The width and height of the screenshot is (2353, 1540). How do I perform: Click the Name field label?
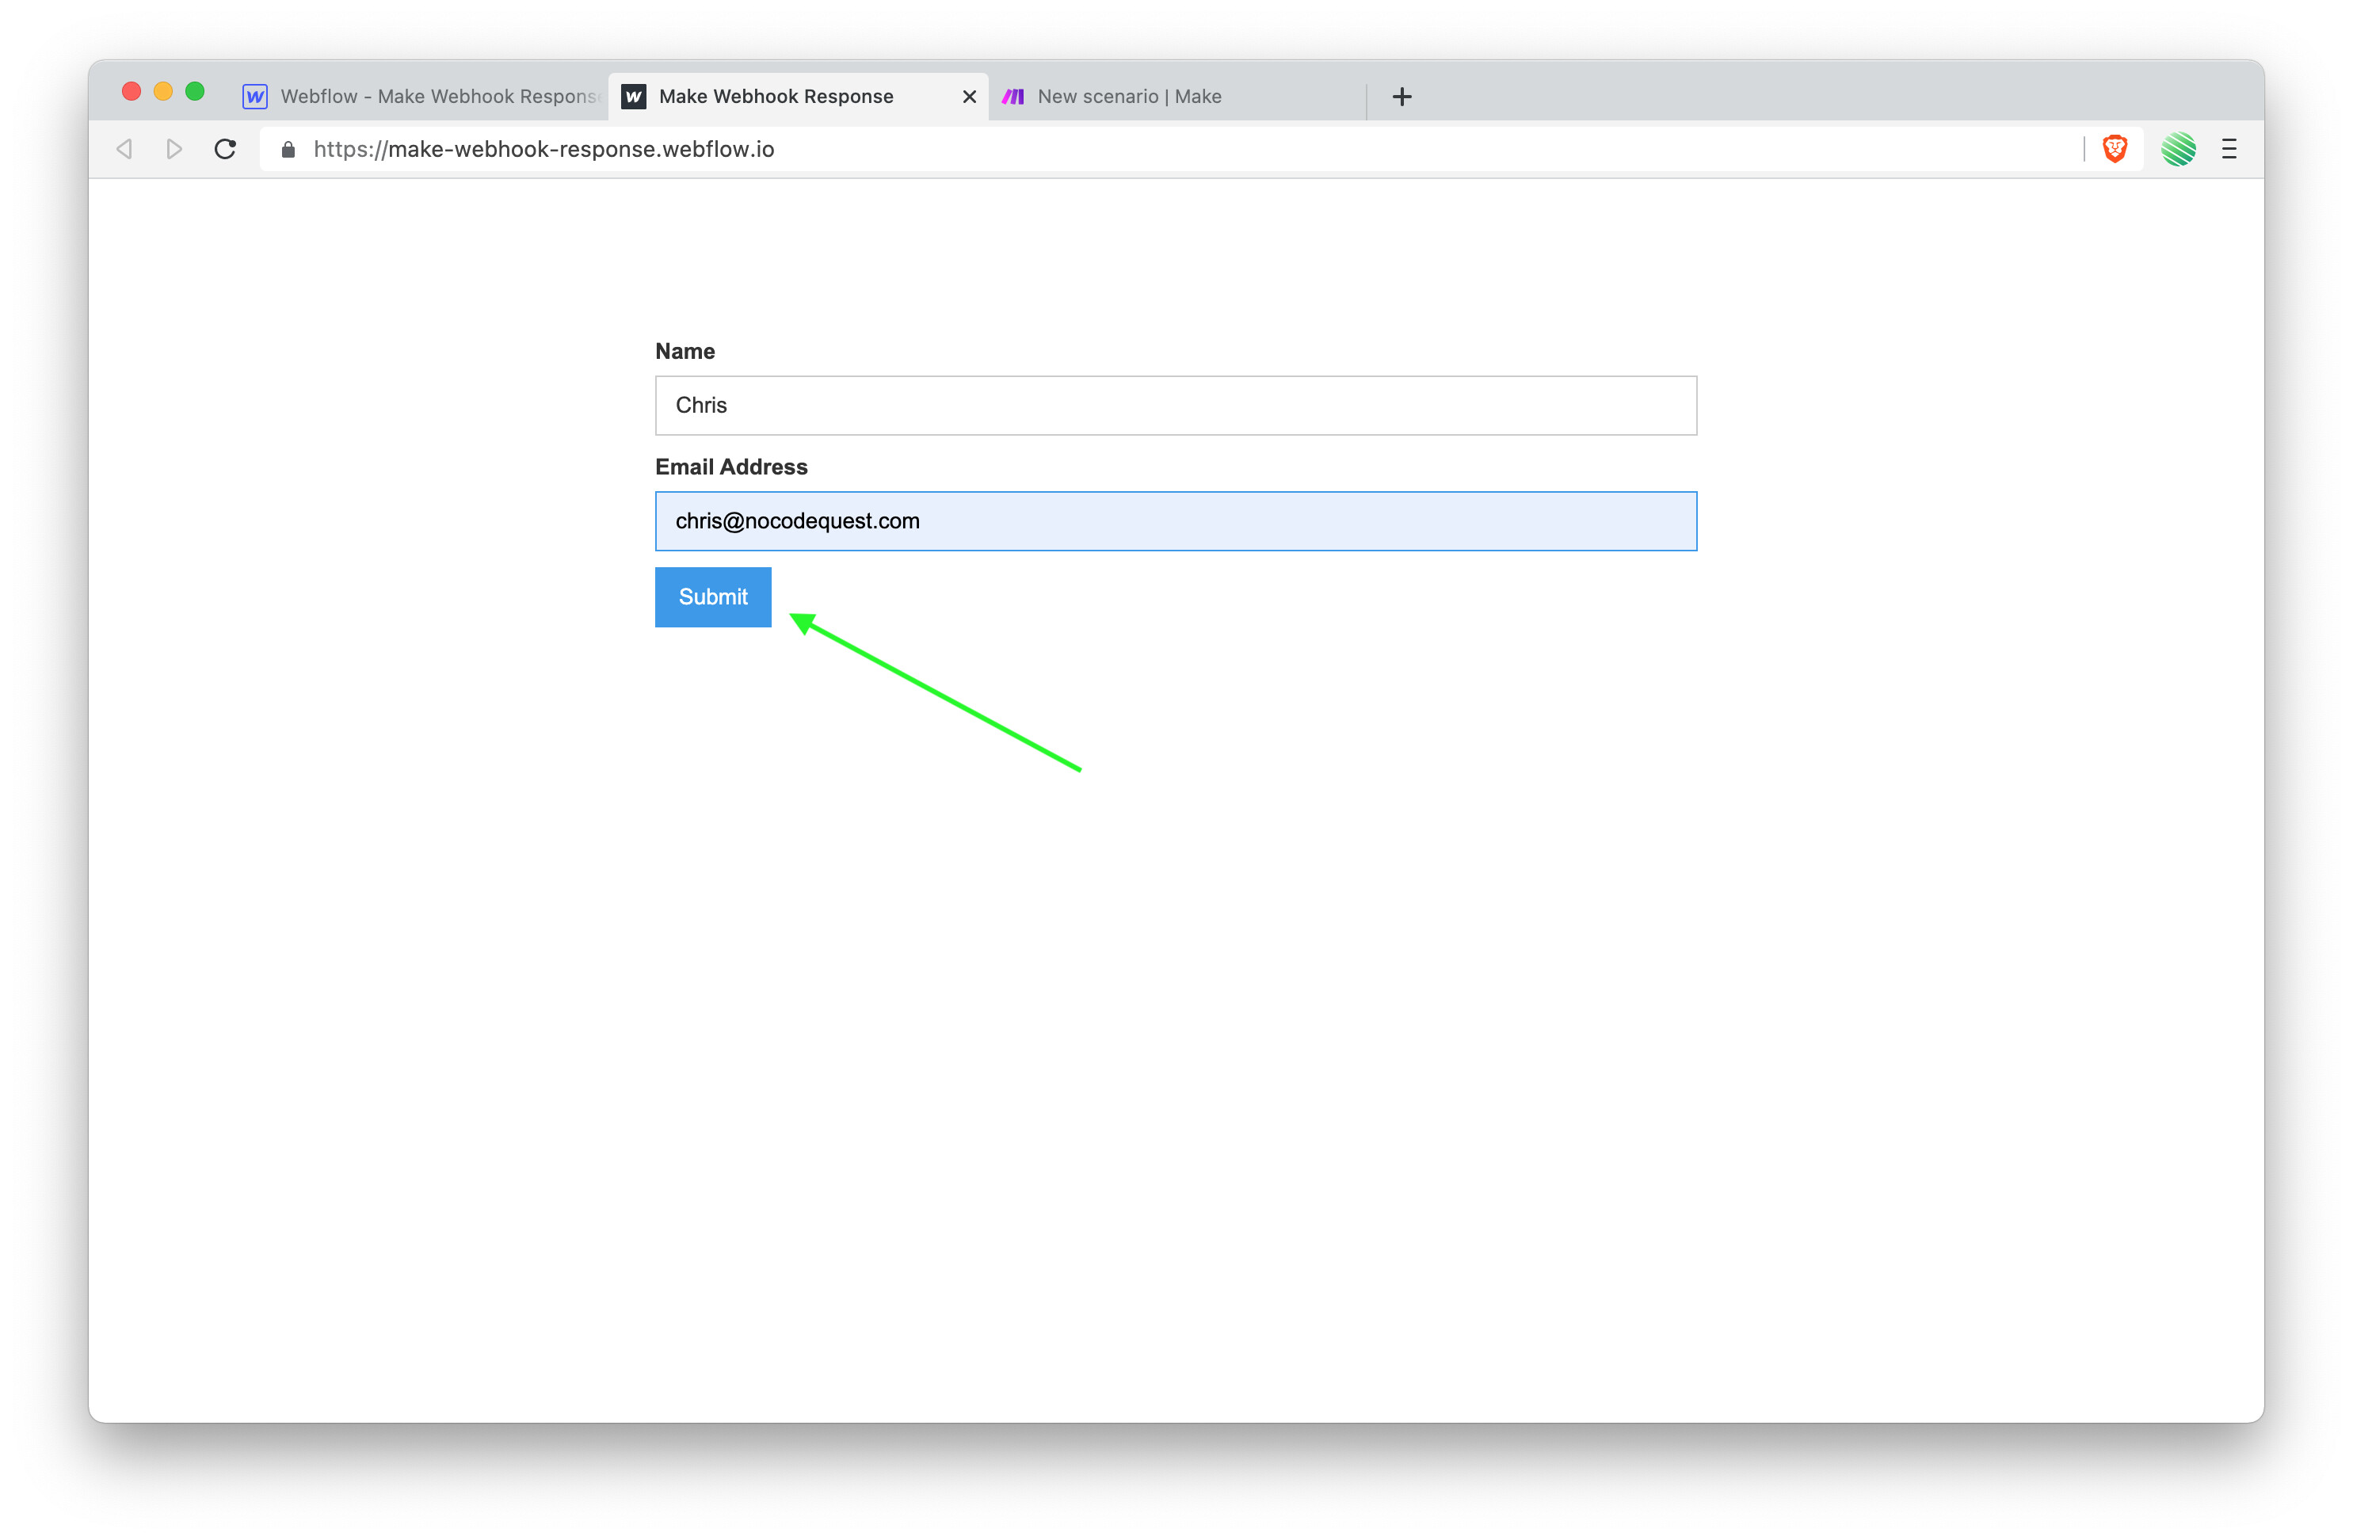coord(685,351)
